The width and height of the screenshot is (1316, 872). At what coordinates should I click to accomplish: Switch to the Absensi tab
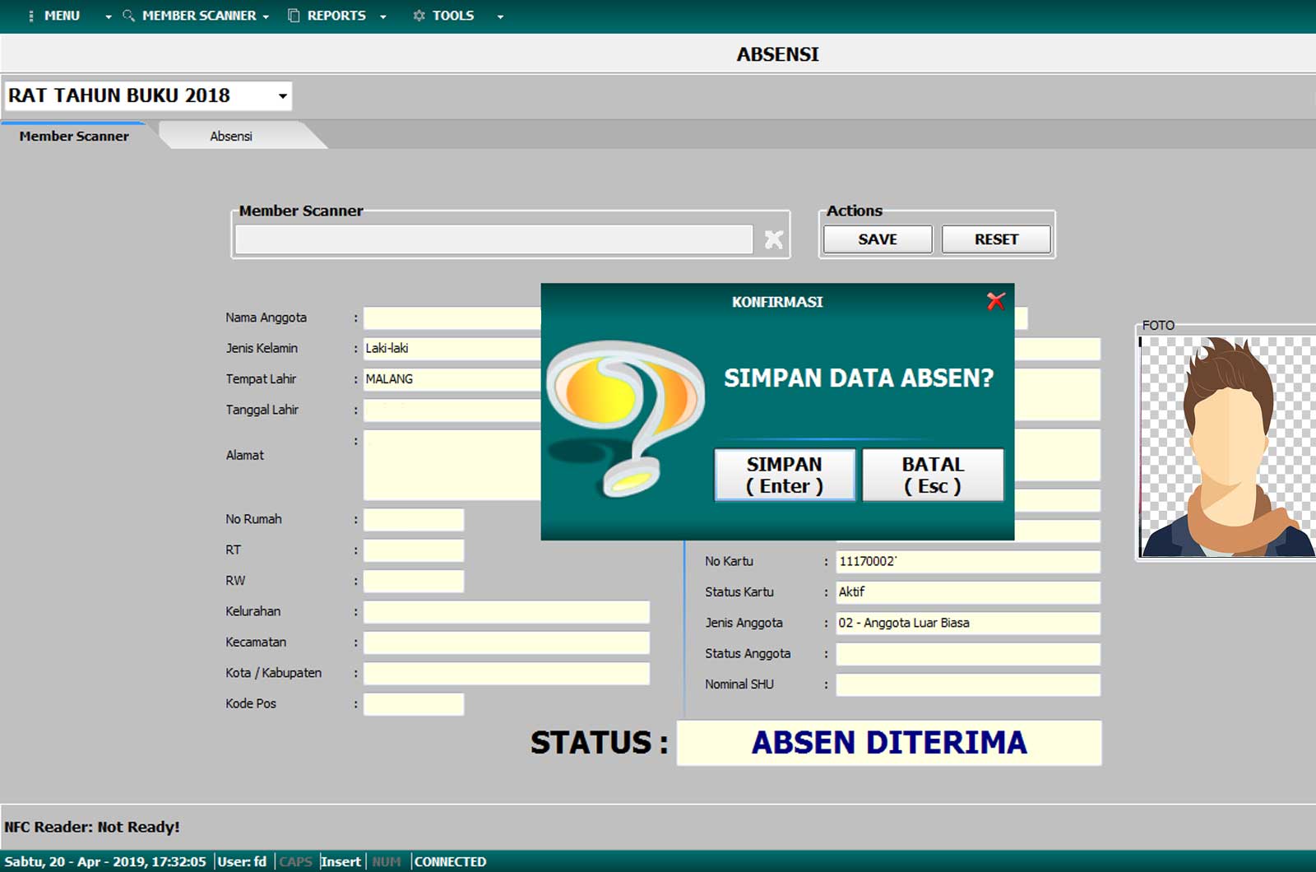(231, 137)
